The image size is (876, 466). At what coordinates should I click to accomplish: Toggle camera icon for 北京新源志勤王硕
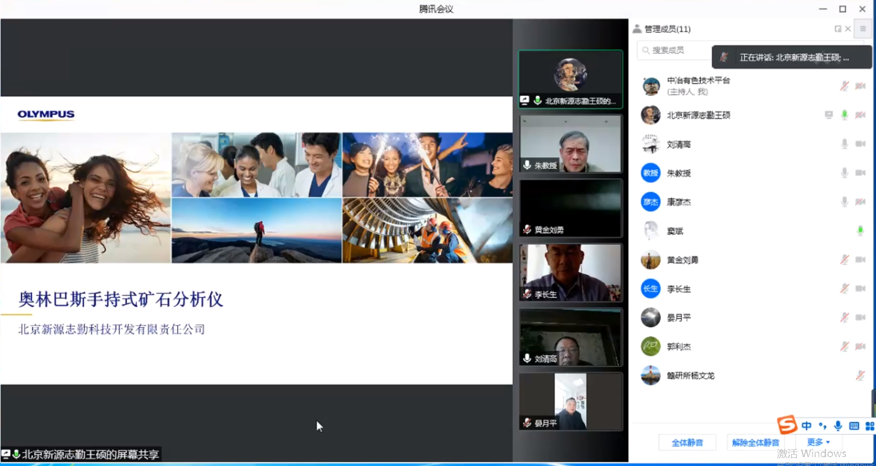click(860, 115)
